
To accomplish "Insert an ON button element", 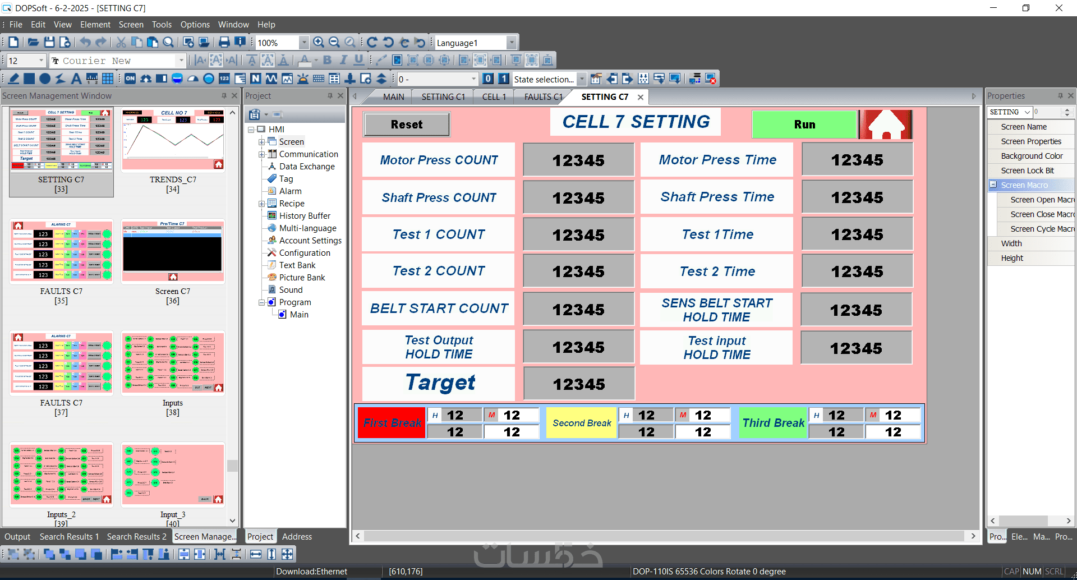I will pyautogui.click(x=130, y=79).
